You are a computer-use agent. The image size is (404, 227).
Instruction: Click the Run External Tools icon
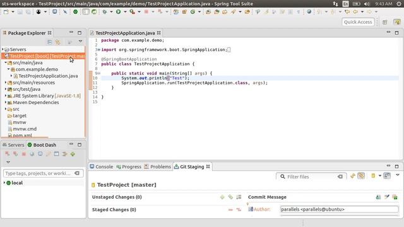132,12
